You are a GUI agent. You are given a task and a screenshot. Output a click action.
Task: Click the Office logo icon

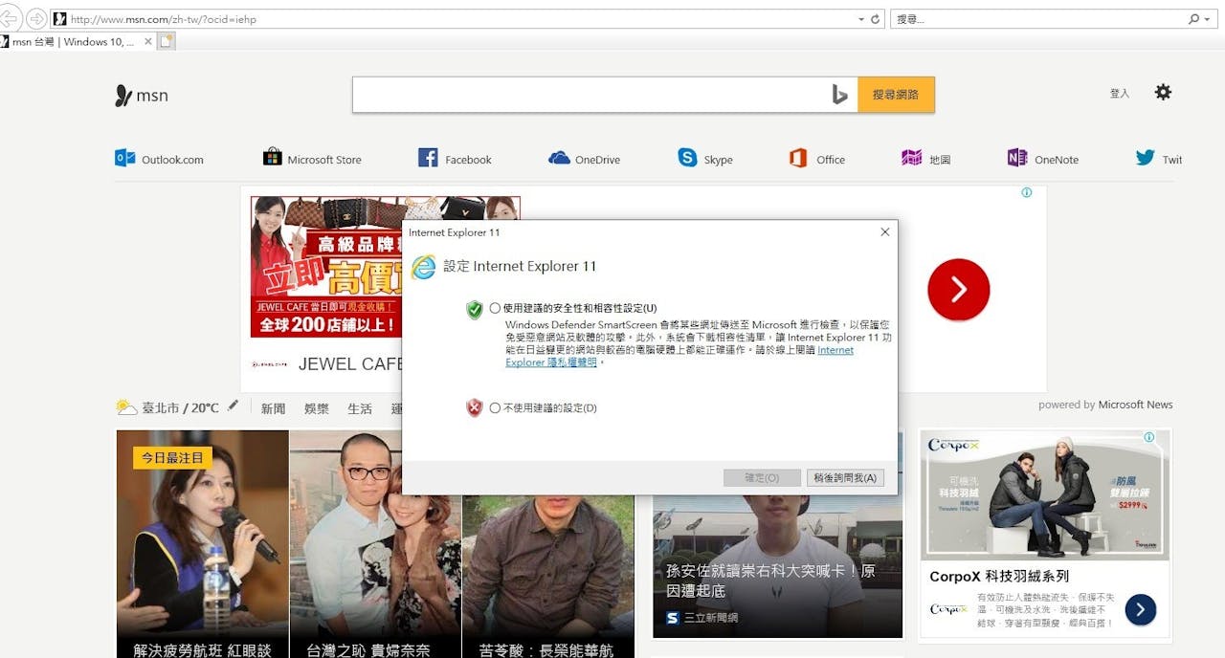[x=798, y=159]
